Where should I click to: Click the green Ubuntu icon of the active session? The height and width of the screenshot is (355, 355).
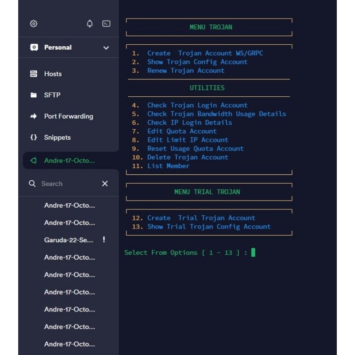point(34,161)
